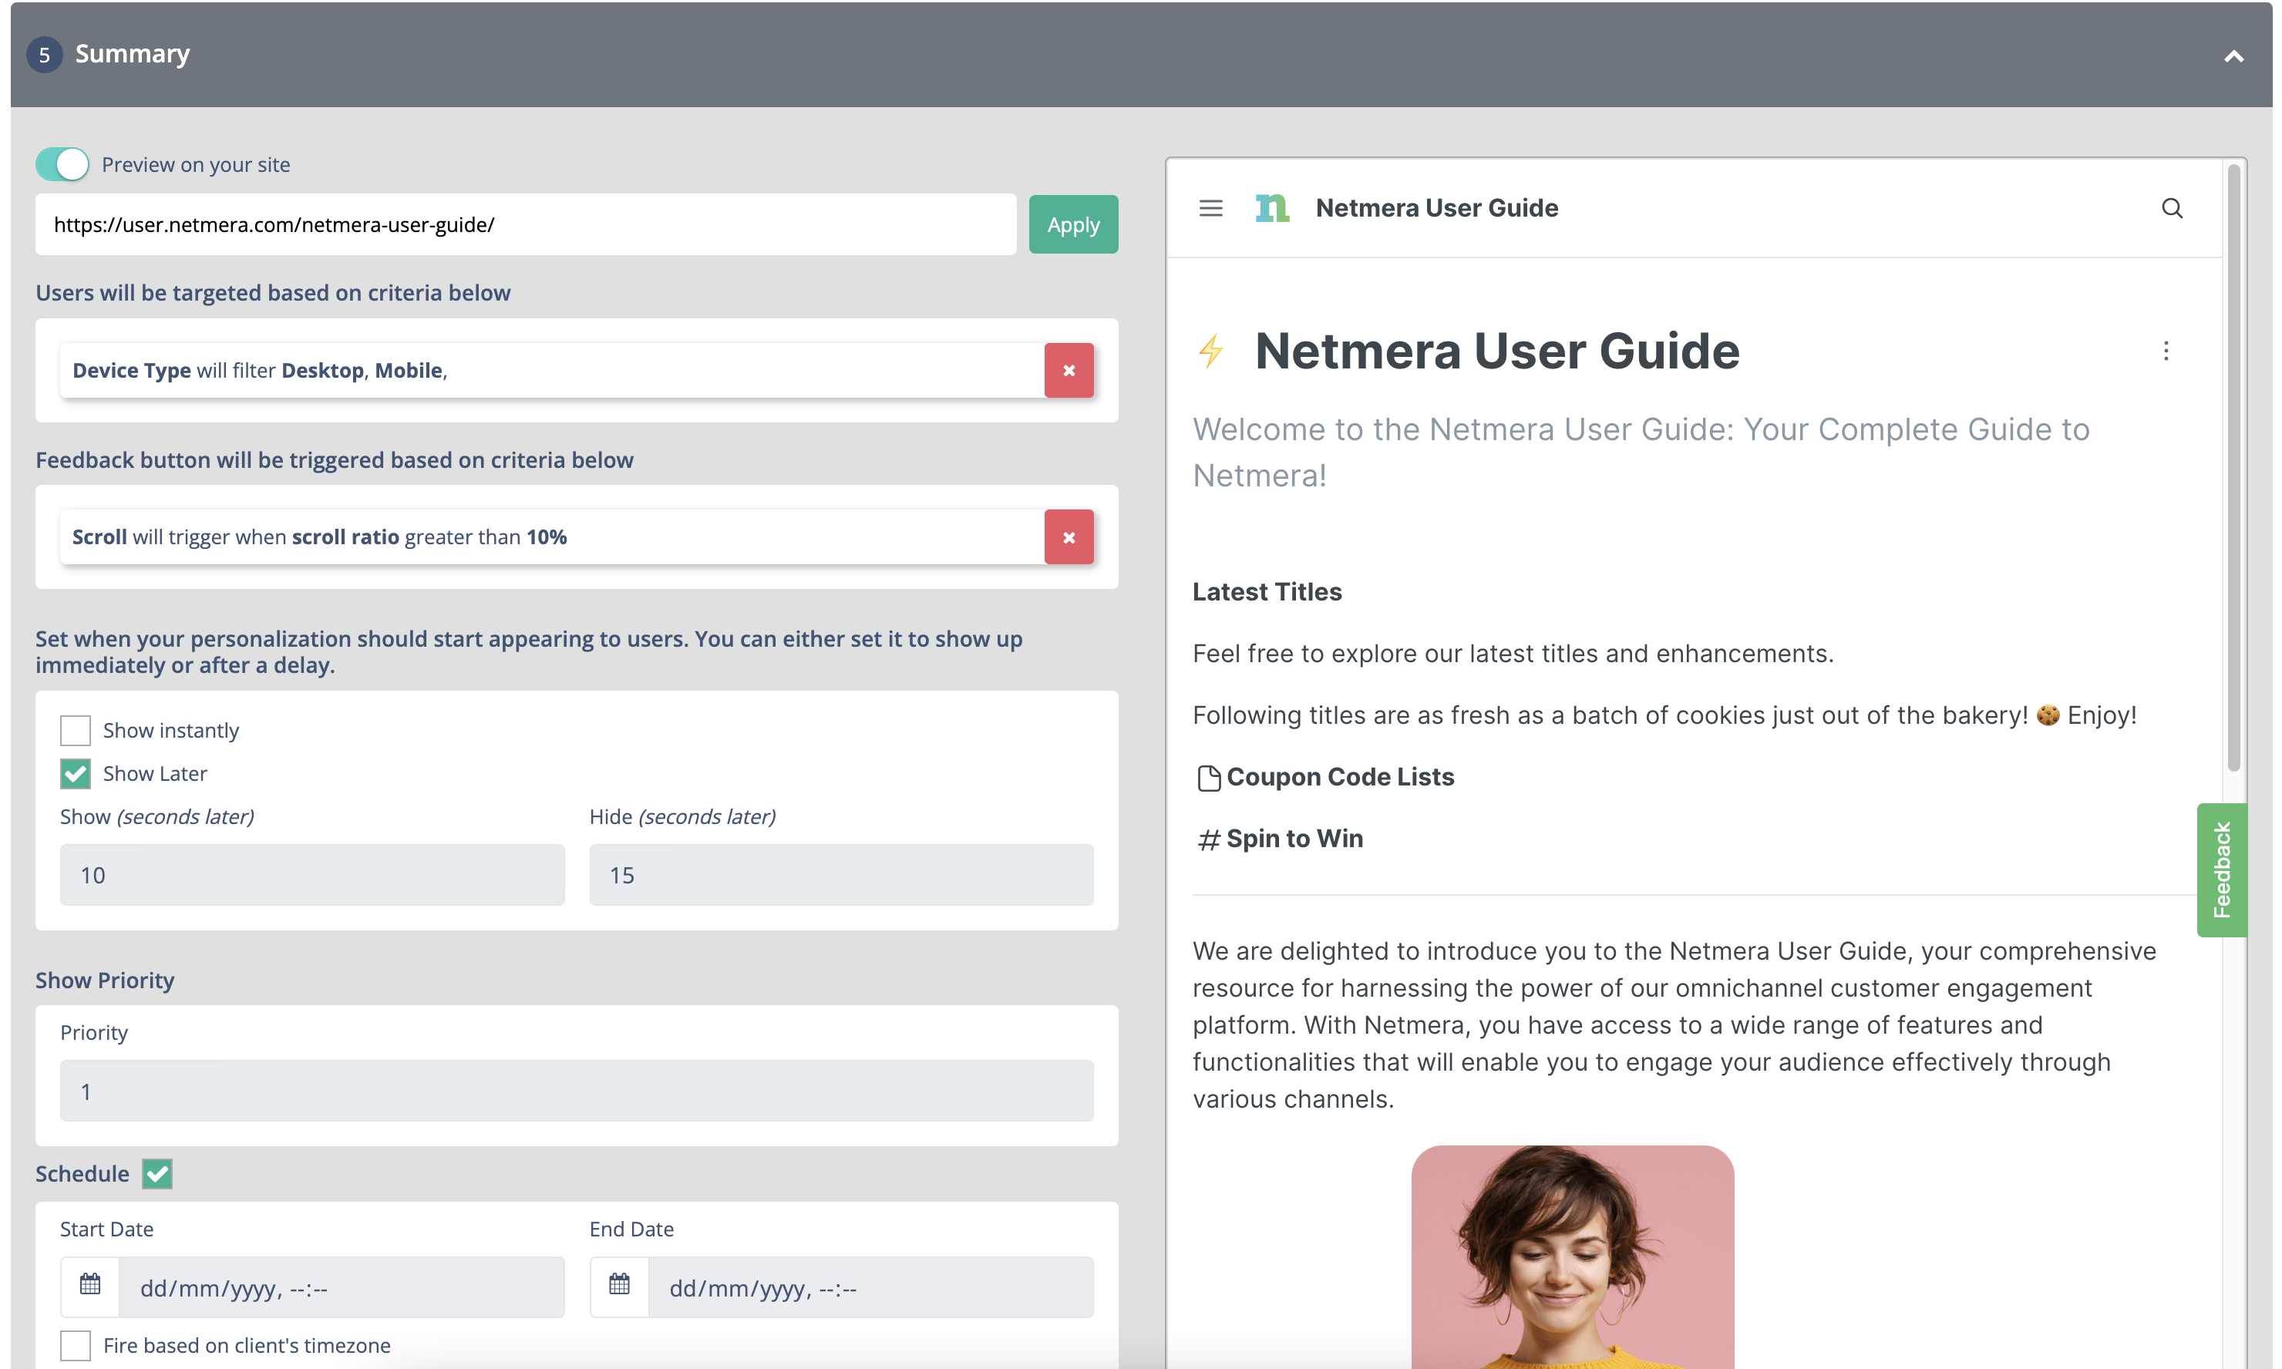
Task: Click the Netmera logo icon
Action: [x=1272, y=208]
